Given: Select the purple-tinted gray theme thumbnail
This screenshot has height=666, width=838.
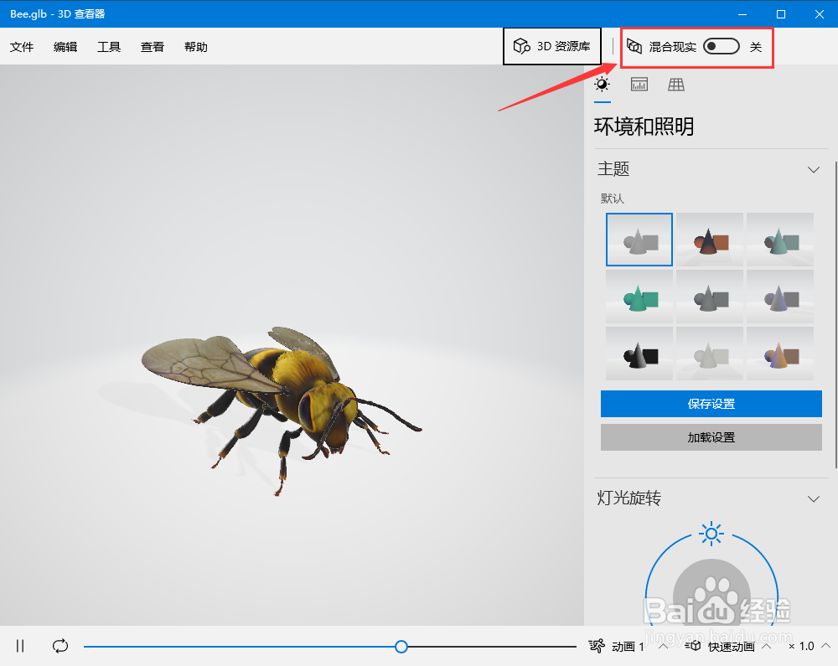Looking at the screenshot, I should (x=780, y=297).
